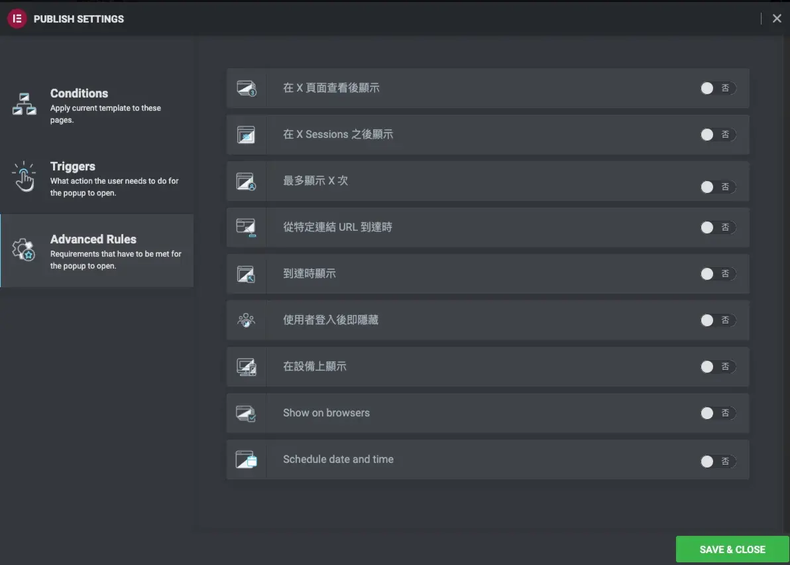Image resolution: width=790 pixels, height=565 pixels.
Task: Click the Show on browsers icon
Action: point(247,414)
